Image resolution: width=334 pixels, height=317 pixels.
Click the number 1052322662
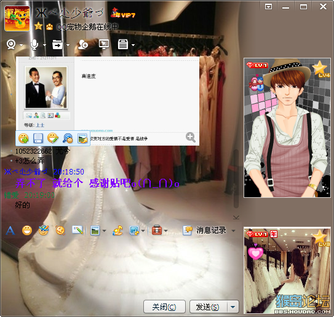(33, 151)
